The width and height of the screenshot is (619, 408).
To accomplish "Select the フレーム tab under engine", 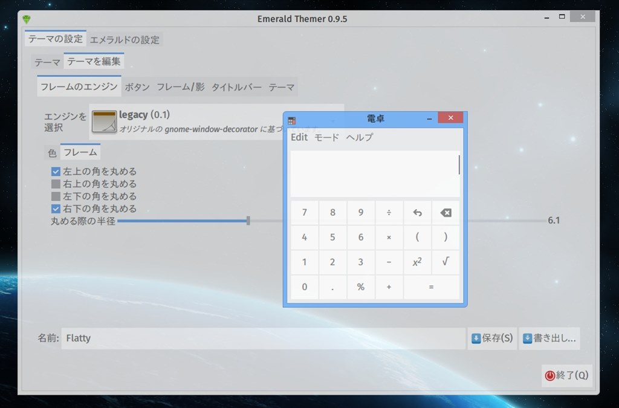I will pyautogui.click(x=80, y=152).
